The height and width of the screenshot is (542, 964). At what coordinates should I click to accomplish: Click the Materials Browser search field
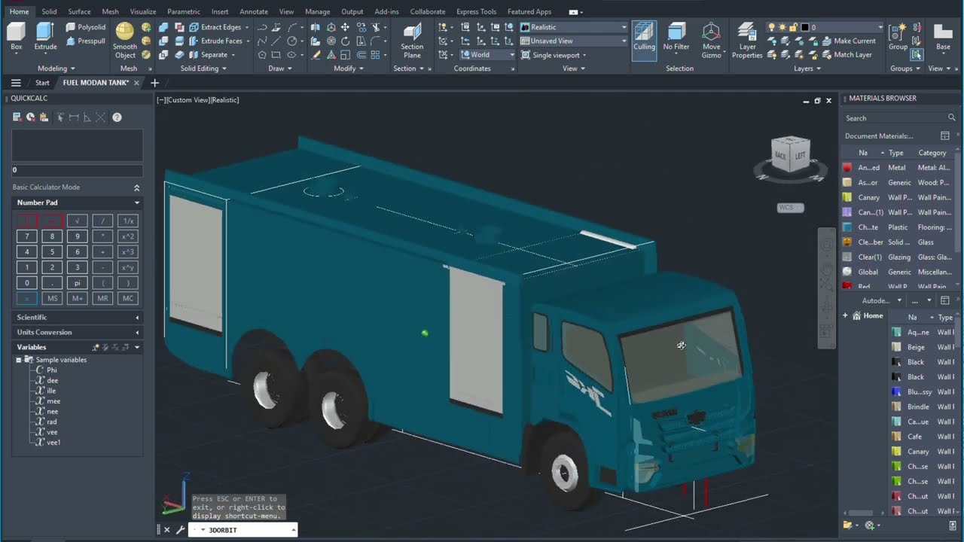point(896,118)
